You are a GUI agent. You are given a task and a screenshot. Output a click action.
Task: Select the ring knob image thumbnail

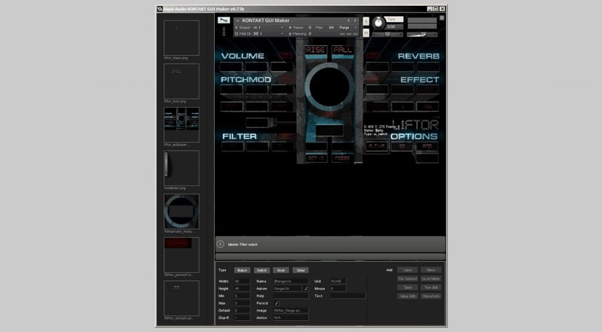tap(181, 212)
